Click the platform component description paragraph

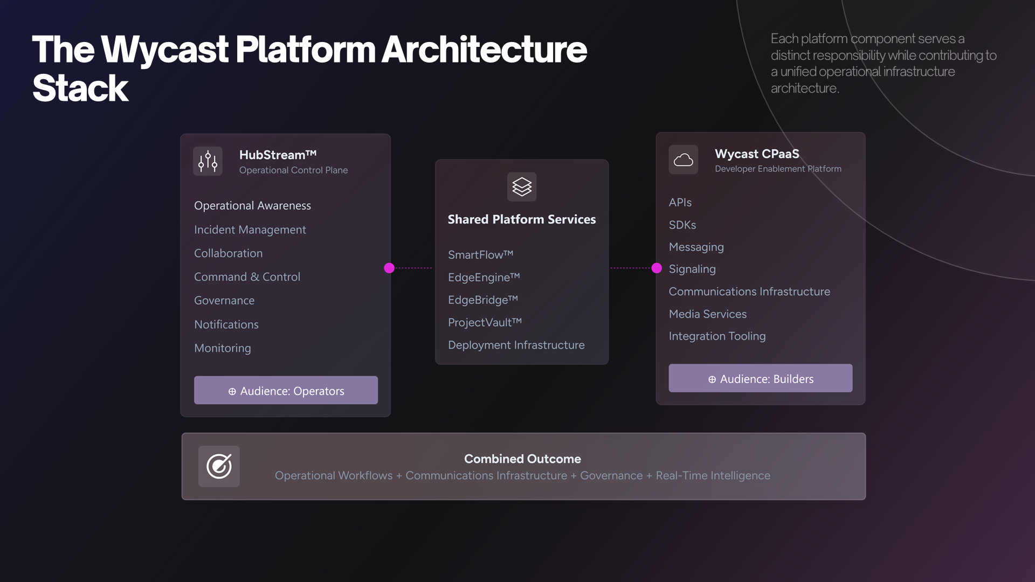coord(884,64)
